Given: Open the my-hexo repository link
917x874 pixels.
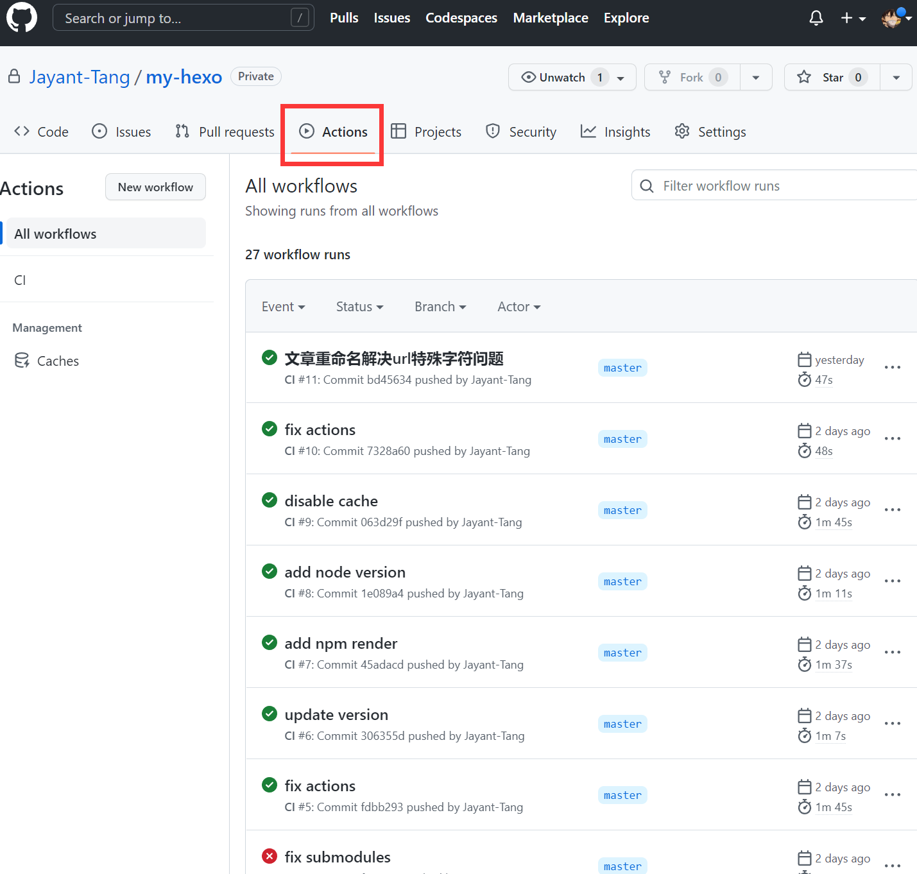Looking at the screenshot, I should click(184, 77).
